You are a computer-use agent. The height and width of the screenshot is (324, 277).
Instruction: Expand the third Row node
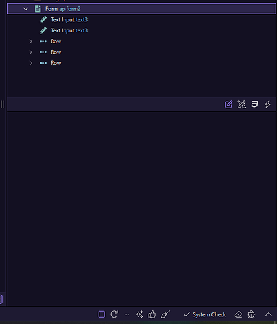(31, 63)
